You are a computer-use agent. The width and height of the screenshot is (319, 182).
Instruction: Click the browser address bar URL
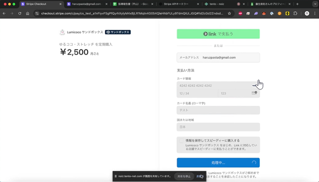click(x=132, y=13)
